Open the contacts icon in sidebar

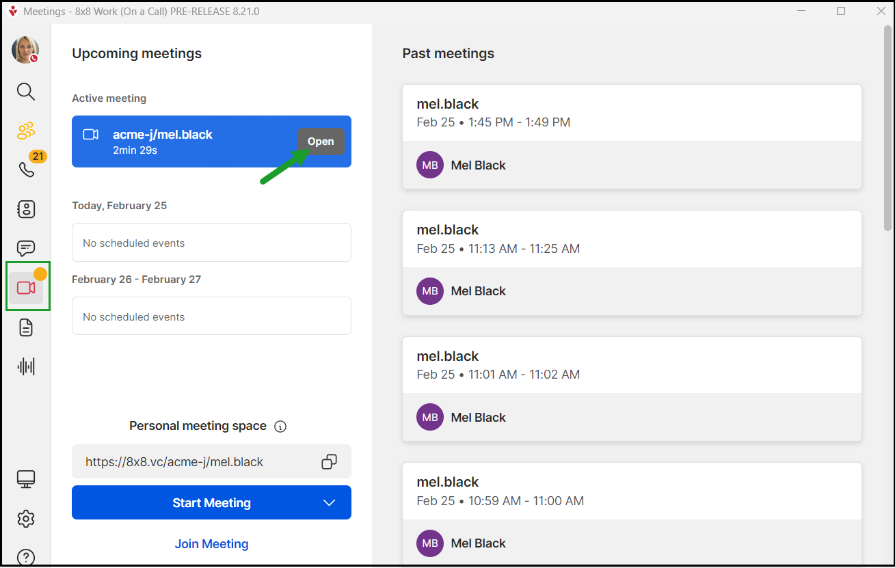pos(26,209)
